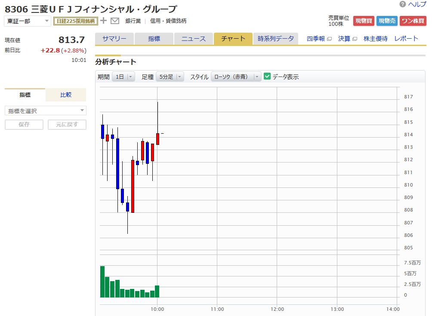Select the 指標 side panel tab
432x316 pixels.
(x=25, y=95)
